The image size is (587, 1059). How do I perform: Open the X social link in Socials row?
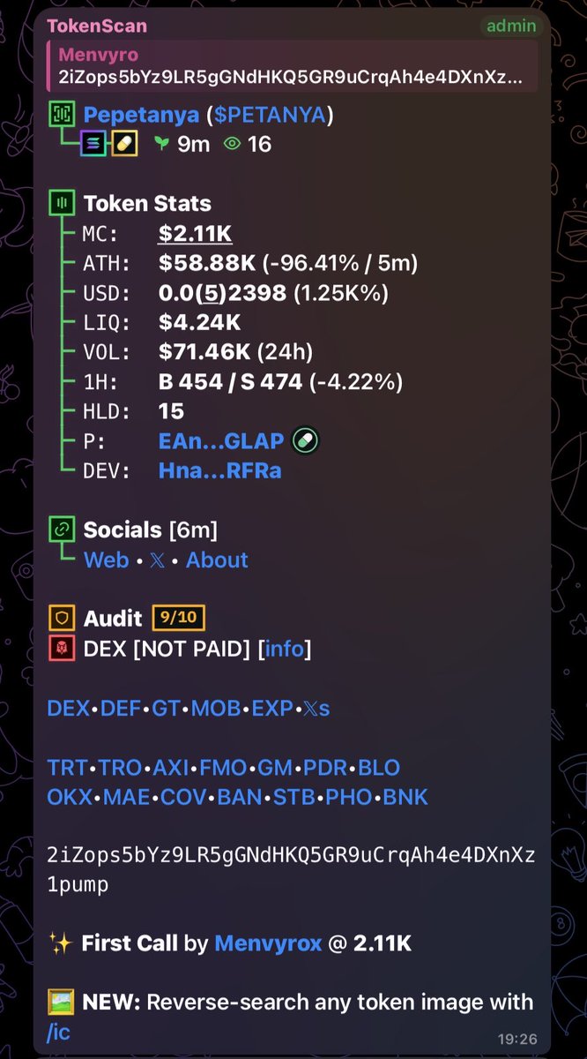pos(157,560)
